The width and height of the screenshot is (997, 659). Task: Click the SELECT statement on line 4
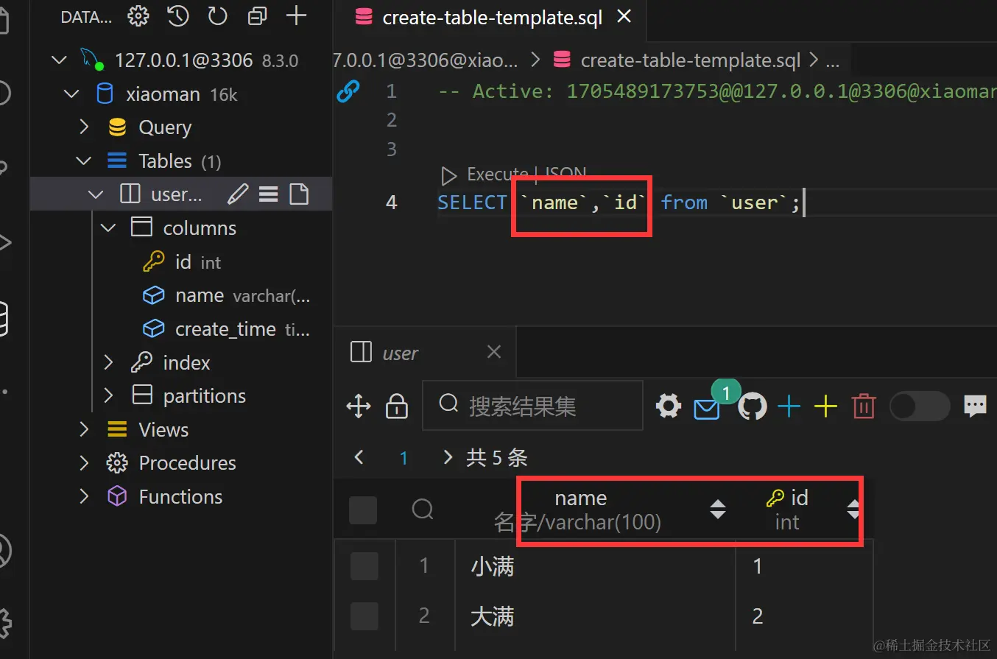[619, 202]
